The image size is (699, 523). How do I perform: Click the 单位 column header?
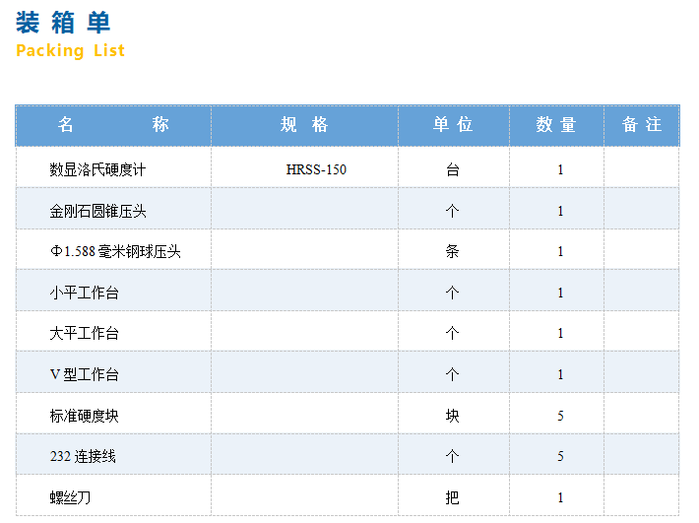(x=453, y=125)
